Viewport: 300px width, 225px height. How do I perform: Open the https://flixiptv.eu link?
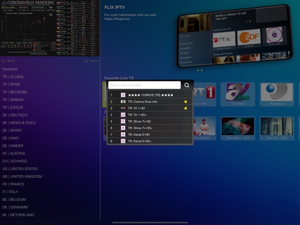tap(117, 19)
